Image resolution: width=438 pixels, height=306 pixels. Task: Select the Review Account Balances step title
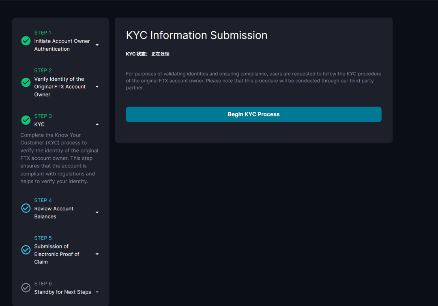click(54, 212)
